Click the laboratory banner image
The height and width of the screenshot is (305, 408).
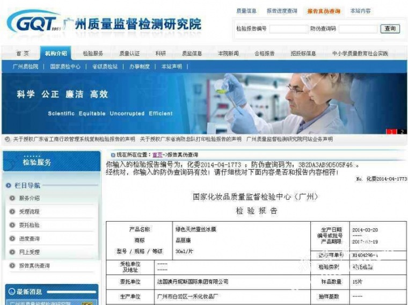point(204,104)
